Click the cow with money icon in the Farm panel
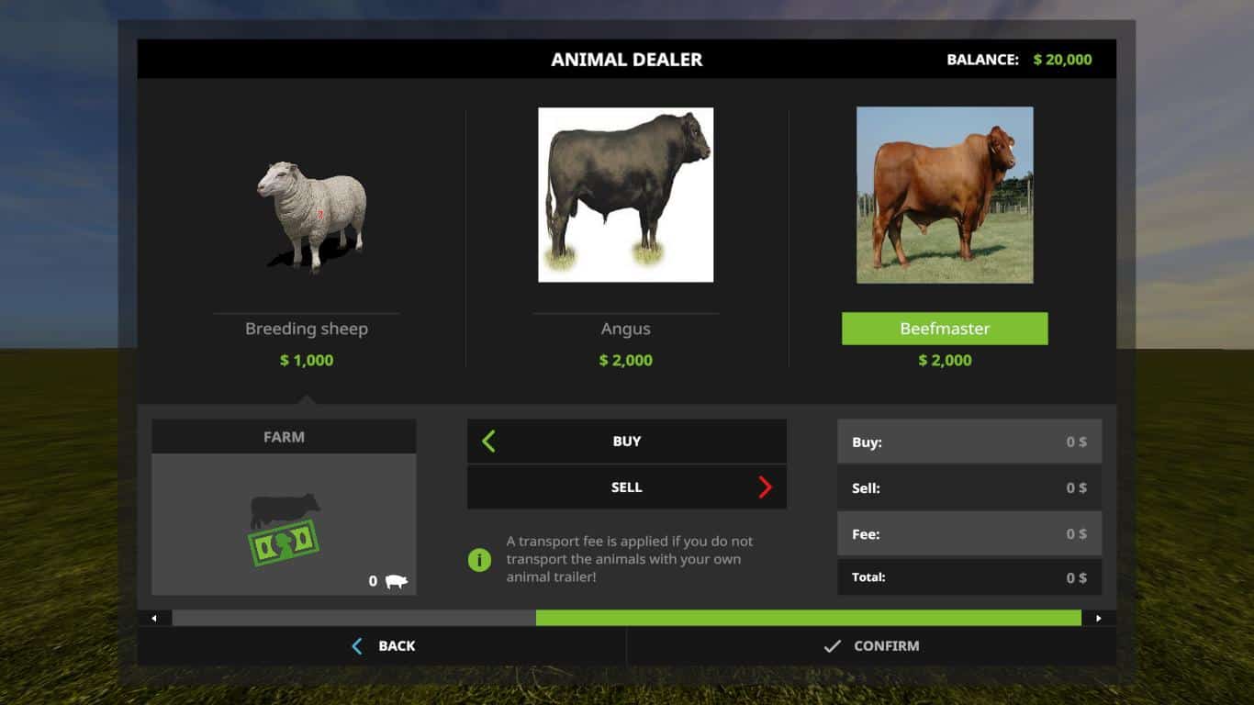 click(x=284, y=529)
